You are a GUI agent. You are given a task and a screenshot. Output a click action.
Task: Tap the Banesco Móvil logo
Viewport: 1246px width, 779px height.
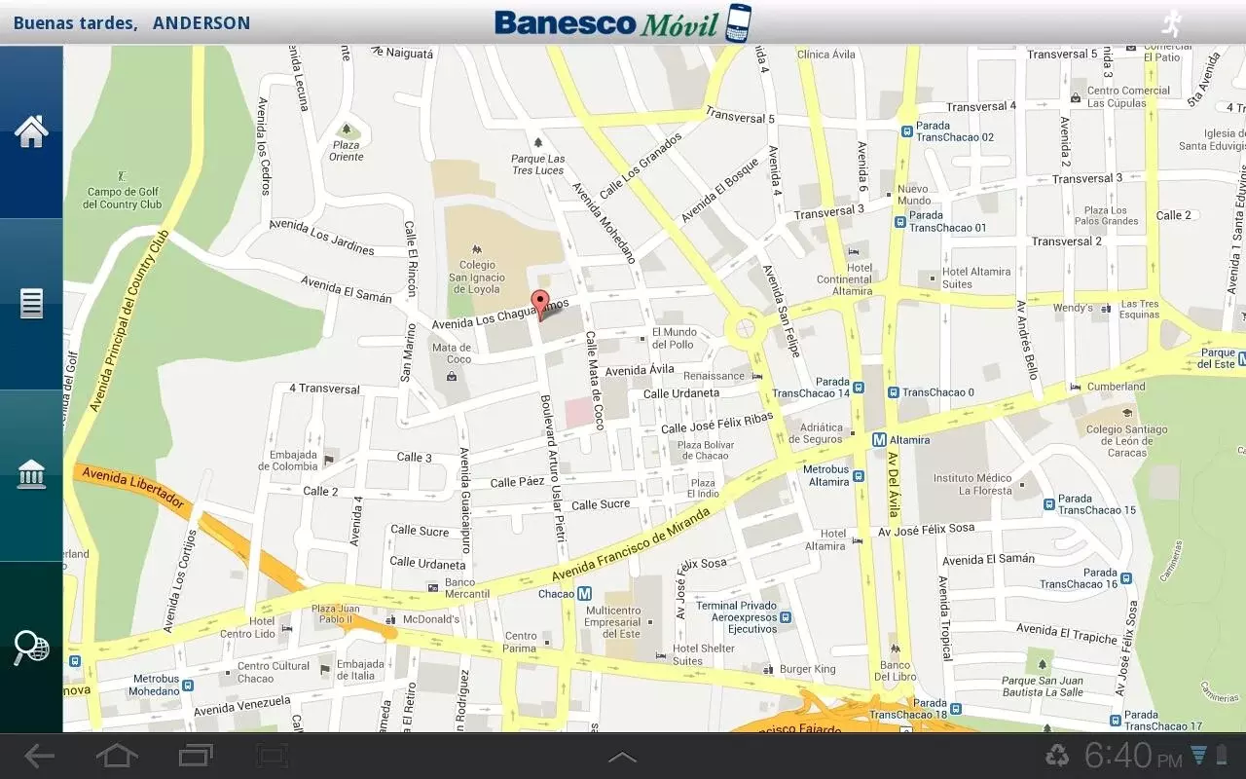623,22
